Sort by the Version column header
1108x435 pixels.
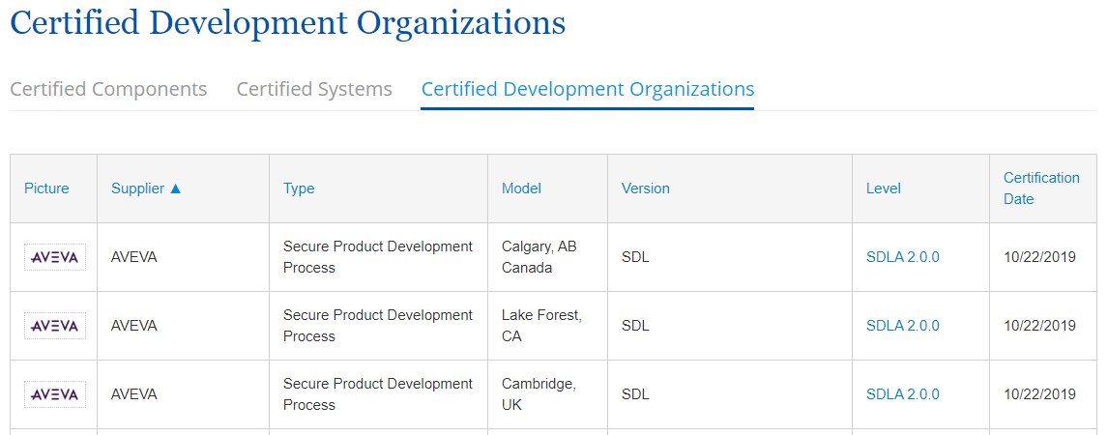[646, 188]
